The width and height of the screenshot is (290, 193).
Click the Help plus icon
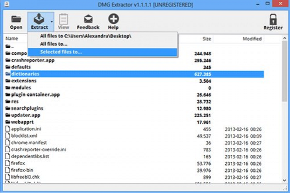pos(113,19)
